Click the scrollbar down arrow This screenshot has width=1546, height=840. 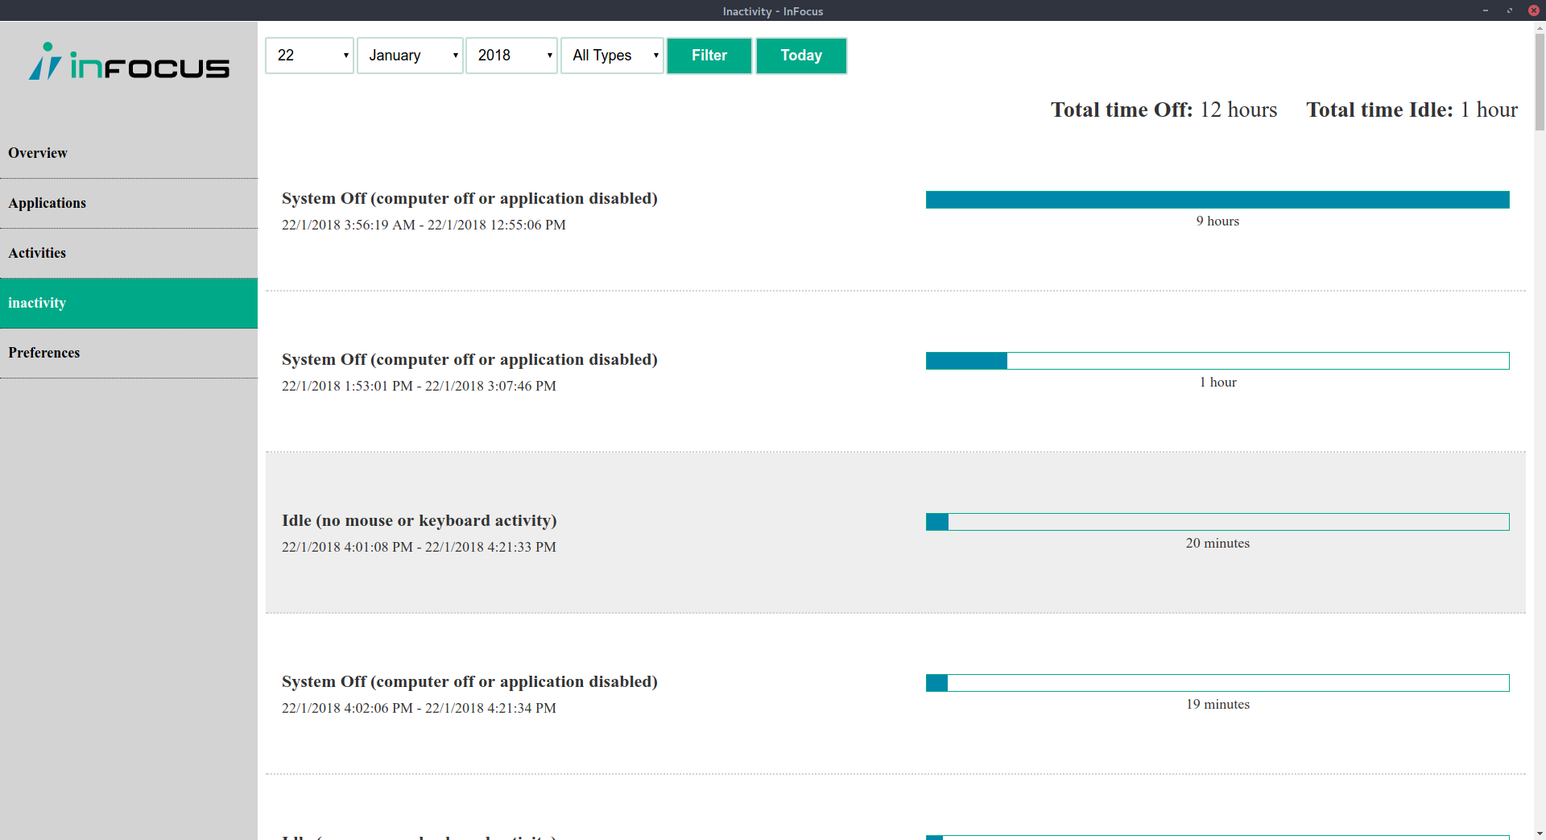pos(1540,834)
